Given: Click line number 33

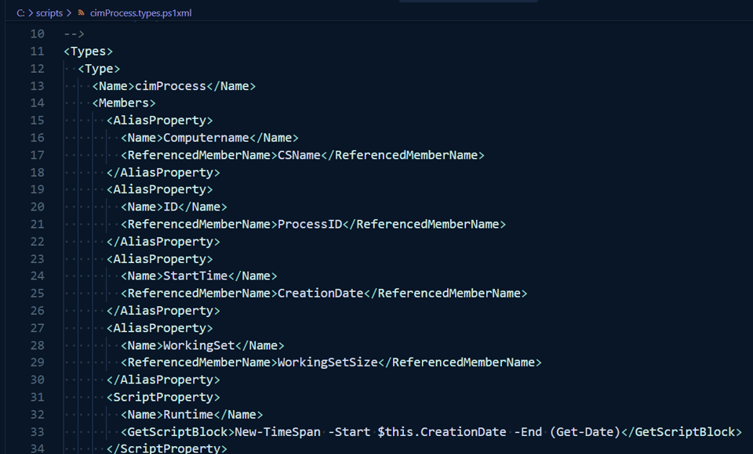Looking at the screenshot, I should [x=37, y=432].
